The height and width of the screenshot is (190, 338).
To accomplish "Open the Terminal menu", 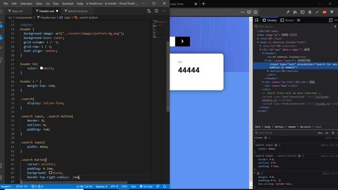I will (x=68, y=4).
